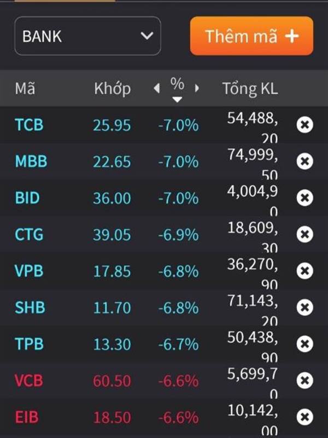The image size is (328, 438).
Task: Sort by the Mã column header
Action: coord(25,88)
